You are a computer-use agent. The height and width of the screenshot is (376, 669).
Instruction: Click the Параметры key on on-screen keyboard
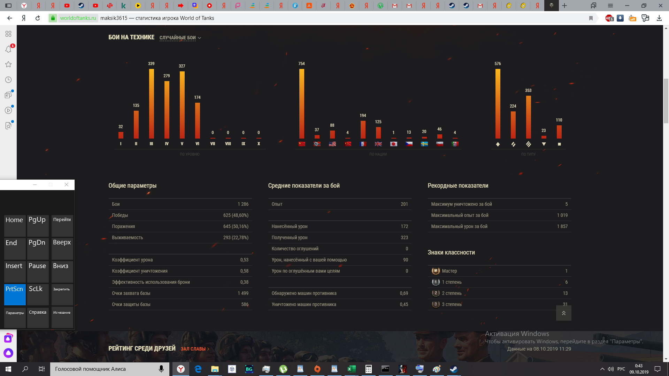[x=15, y=318]
